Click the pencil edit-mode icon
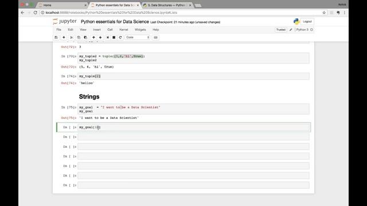 [291, 30]
